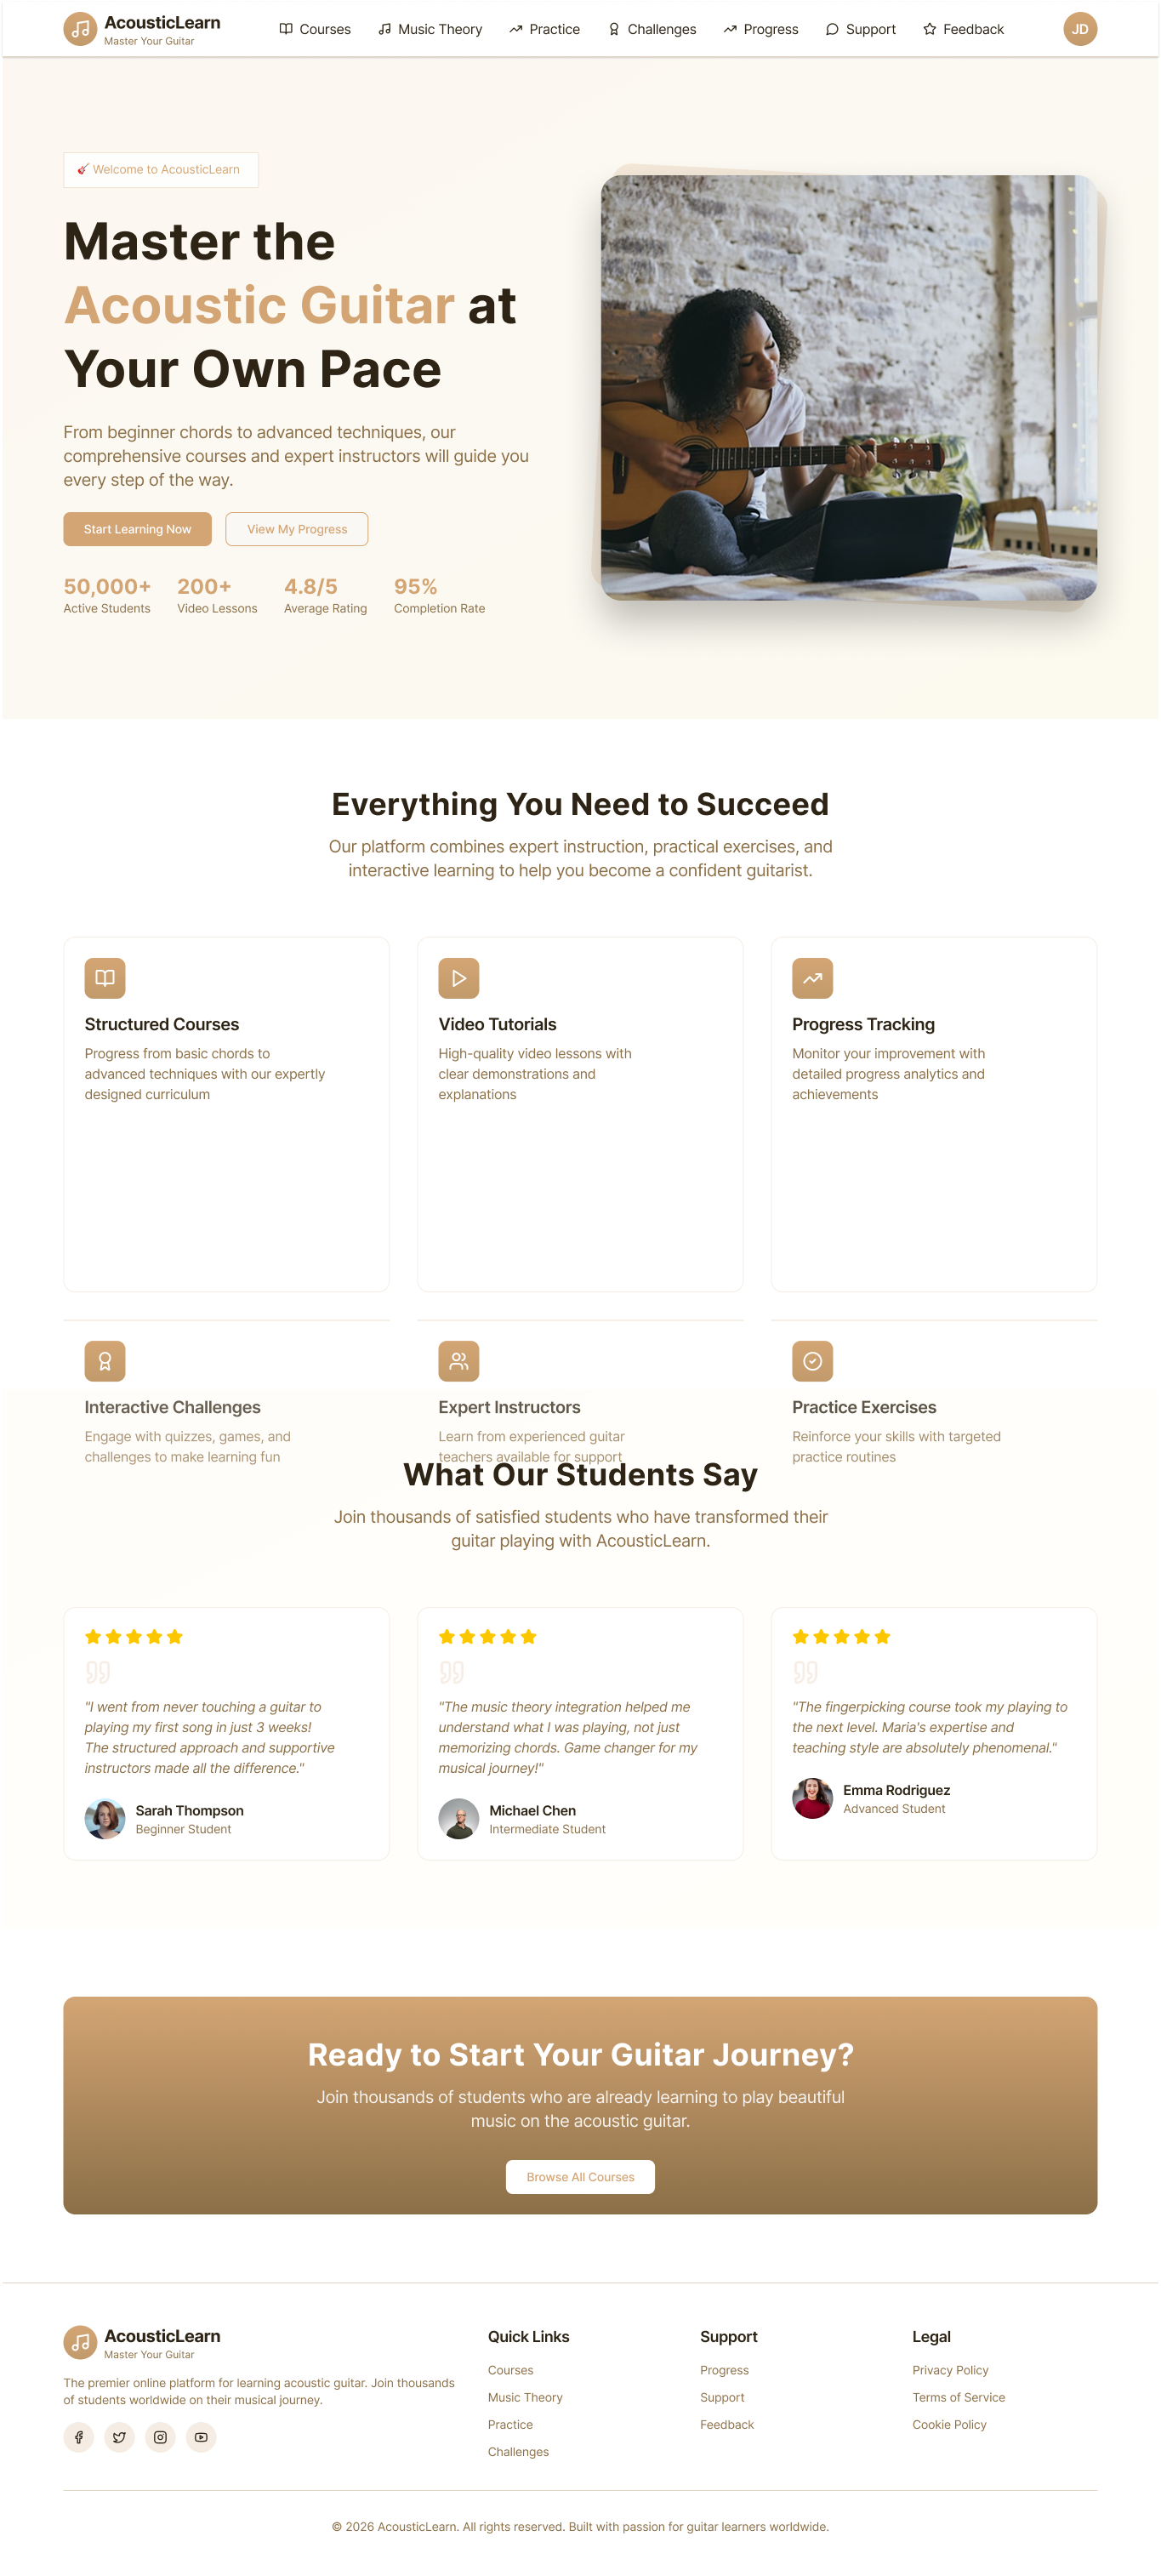
Task: Click the View My Progress button
Action: tap(297, 529)
